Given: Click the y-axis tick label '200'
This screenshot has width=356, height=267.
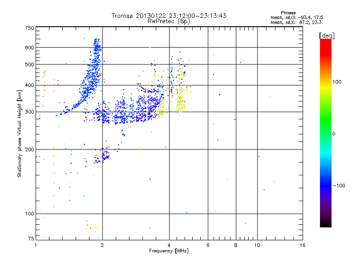Looking at the screenshot, I should tap(29, 150).
